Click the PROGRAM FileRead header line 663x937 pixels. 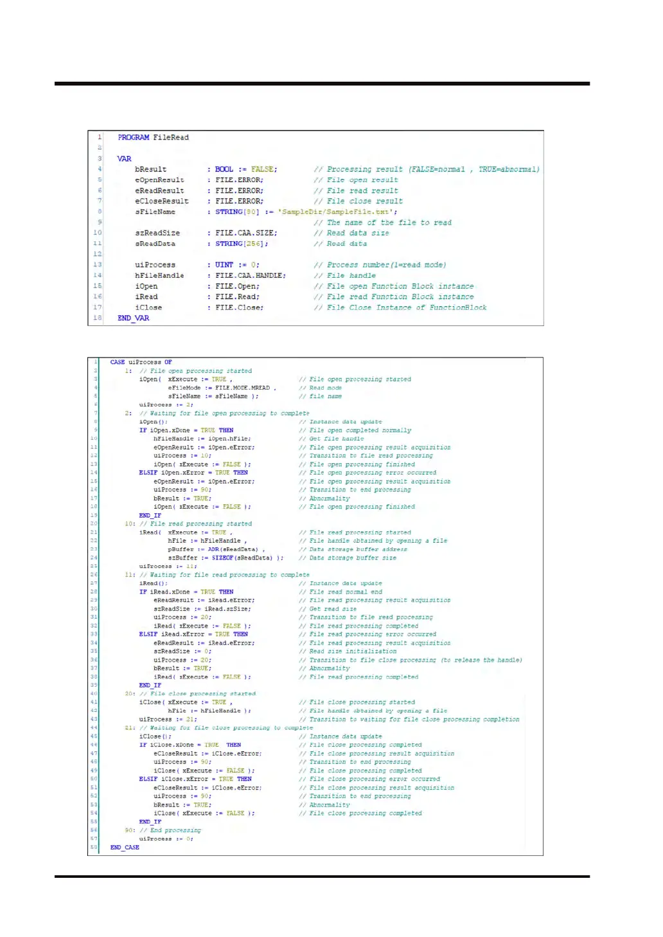tap(153, 137)
